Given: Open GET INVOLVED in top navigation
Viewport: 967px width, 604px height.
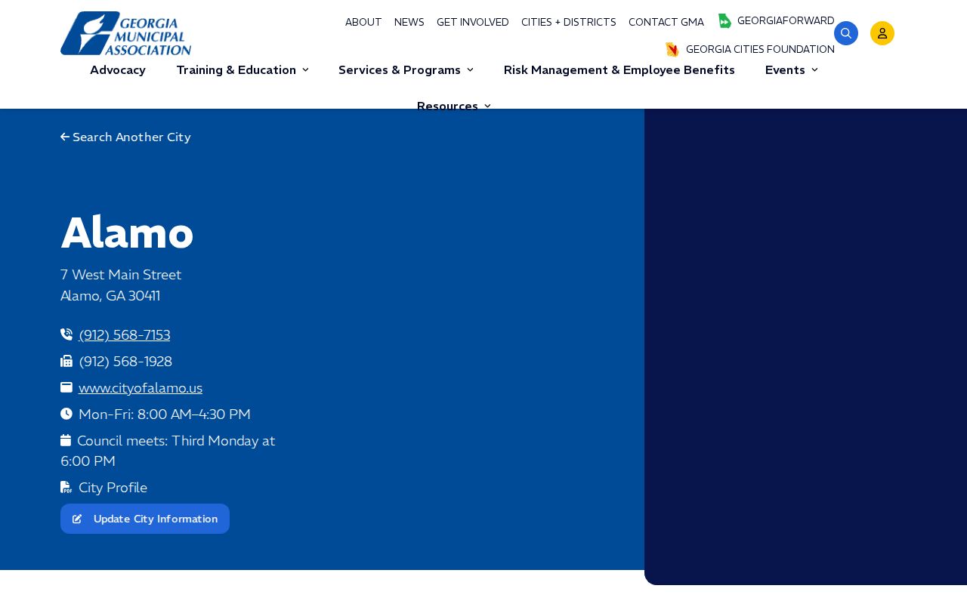Looking at the screenshot, I should coord(473,23).
